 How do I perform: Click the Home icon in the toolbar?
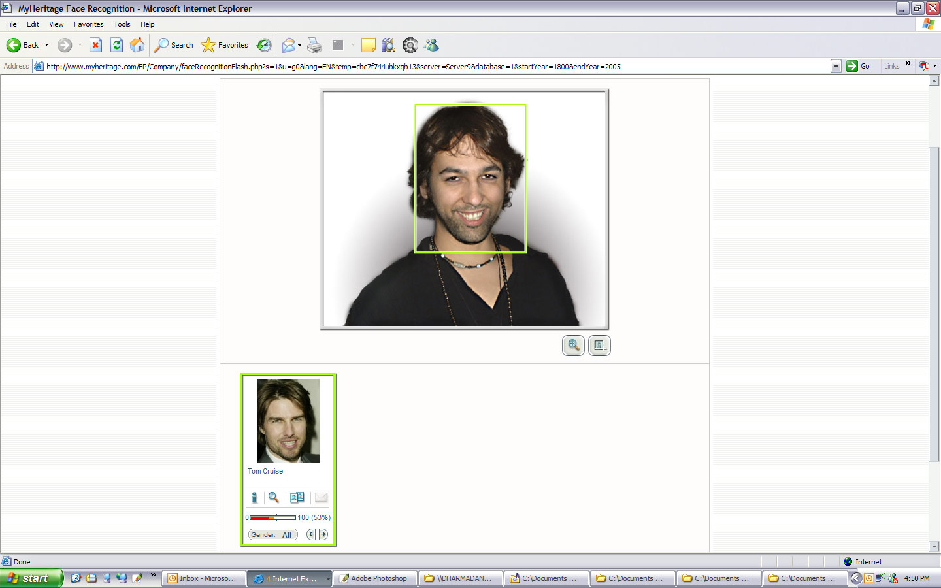137,45
